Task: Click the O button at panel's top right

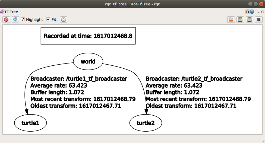Action: point(263,12)
